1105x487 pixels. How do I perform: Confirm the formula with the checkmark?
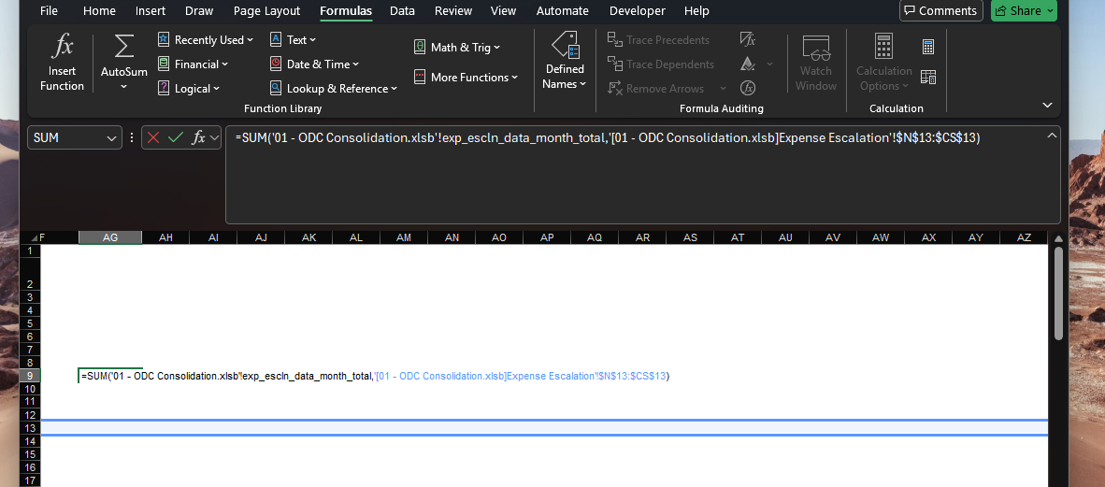(x=175, y=137)
